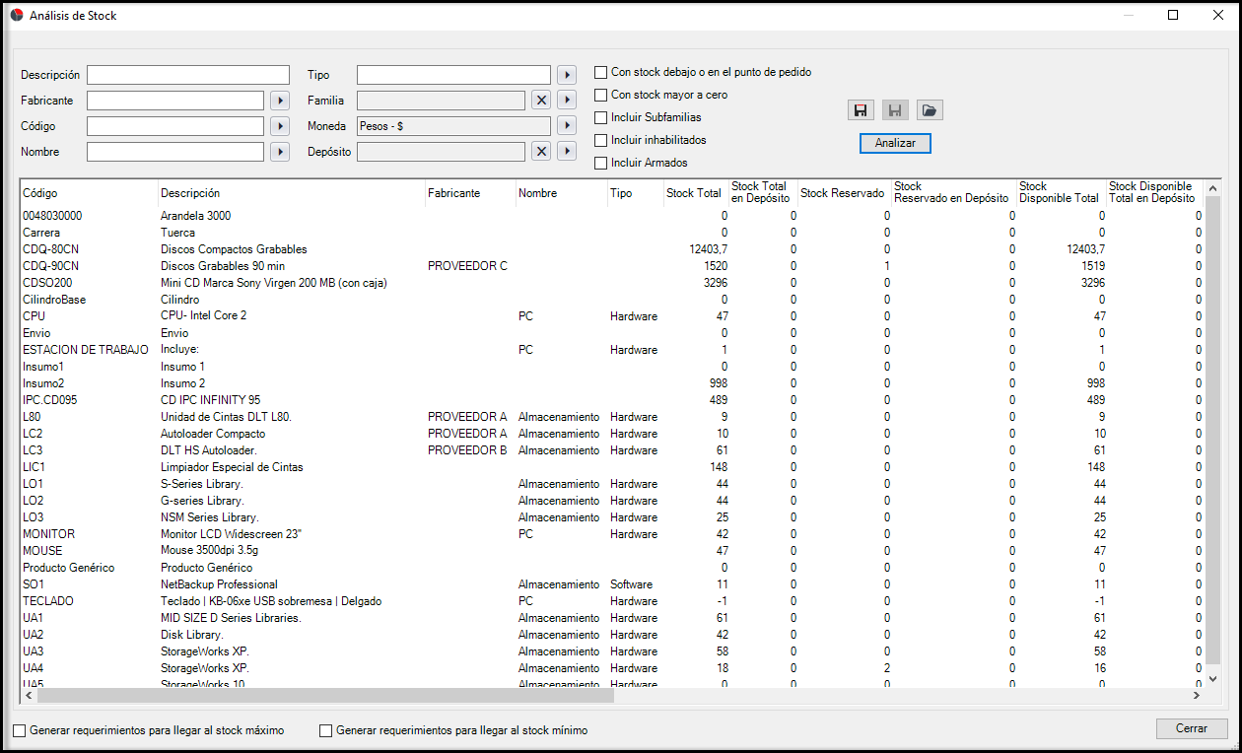The width and height of the screenshot is (1242, 753).
Task: Sort by Descripción column header
Action: 292,193
